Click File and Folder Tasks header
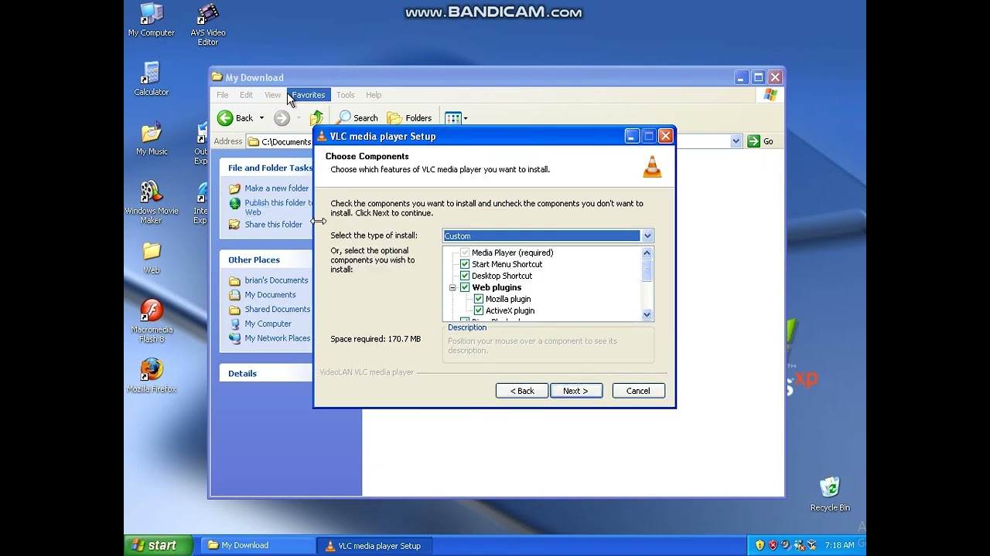 [266, 168]
